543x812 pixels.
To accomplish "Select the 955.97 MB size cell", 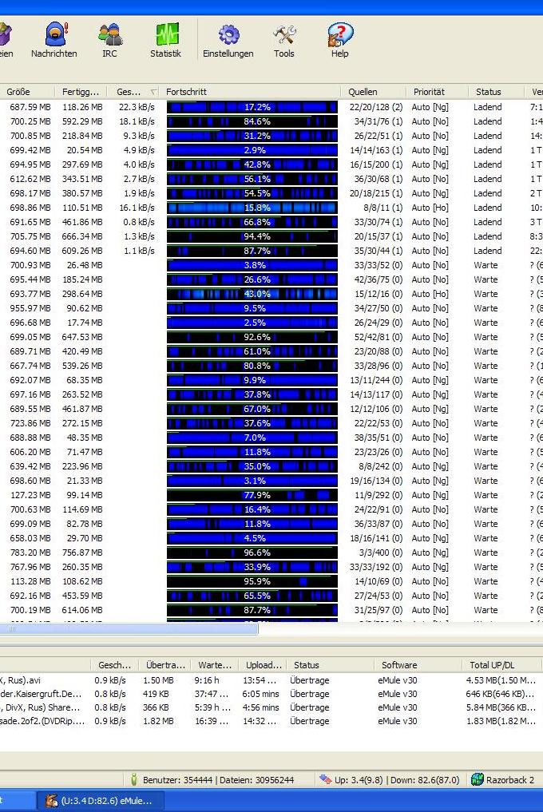I will (30, 308).
